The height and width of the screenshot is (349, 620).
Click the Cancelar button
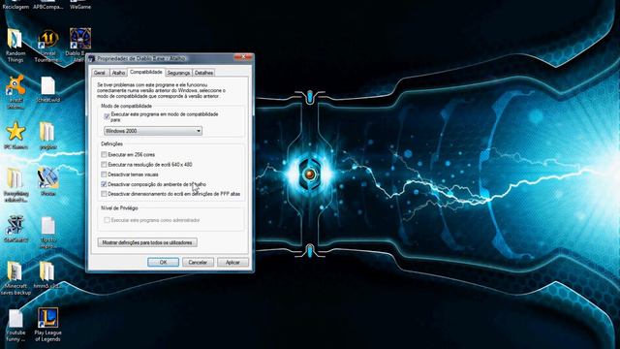[x=198, y=263]
